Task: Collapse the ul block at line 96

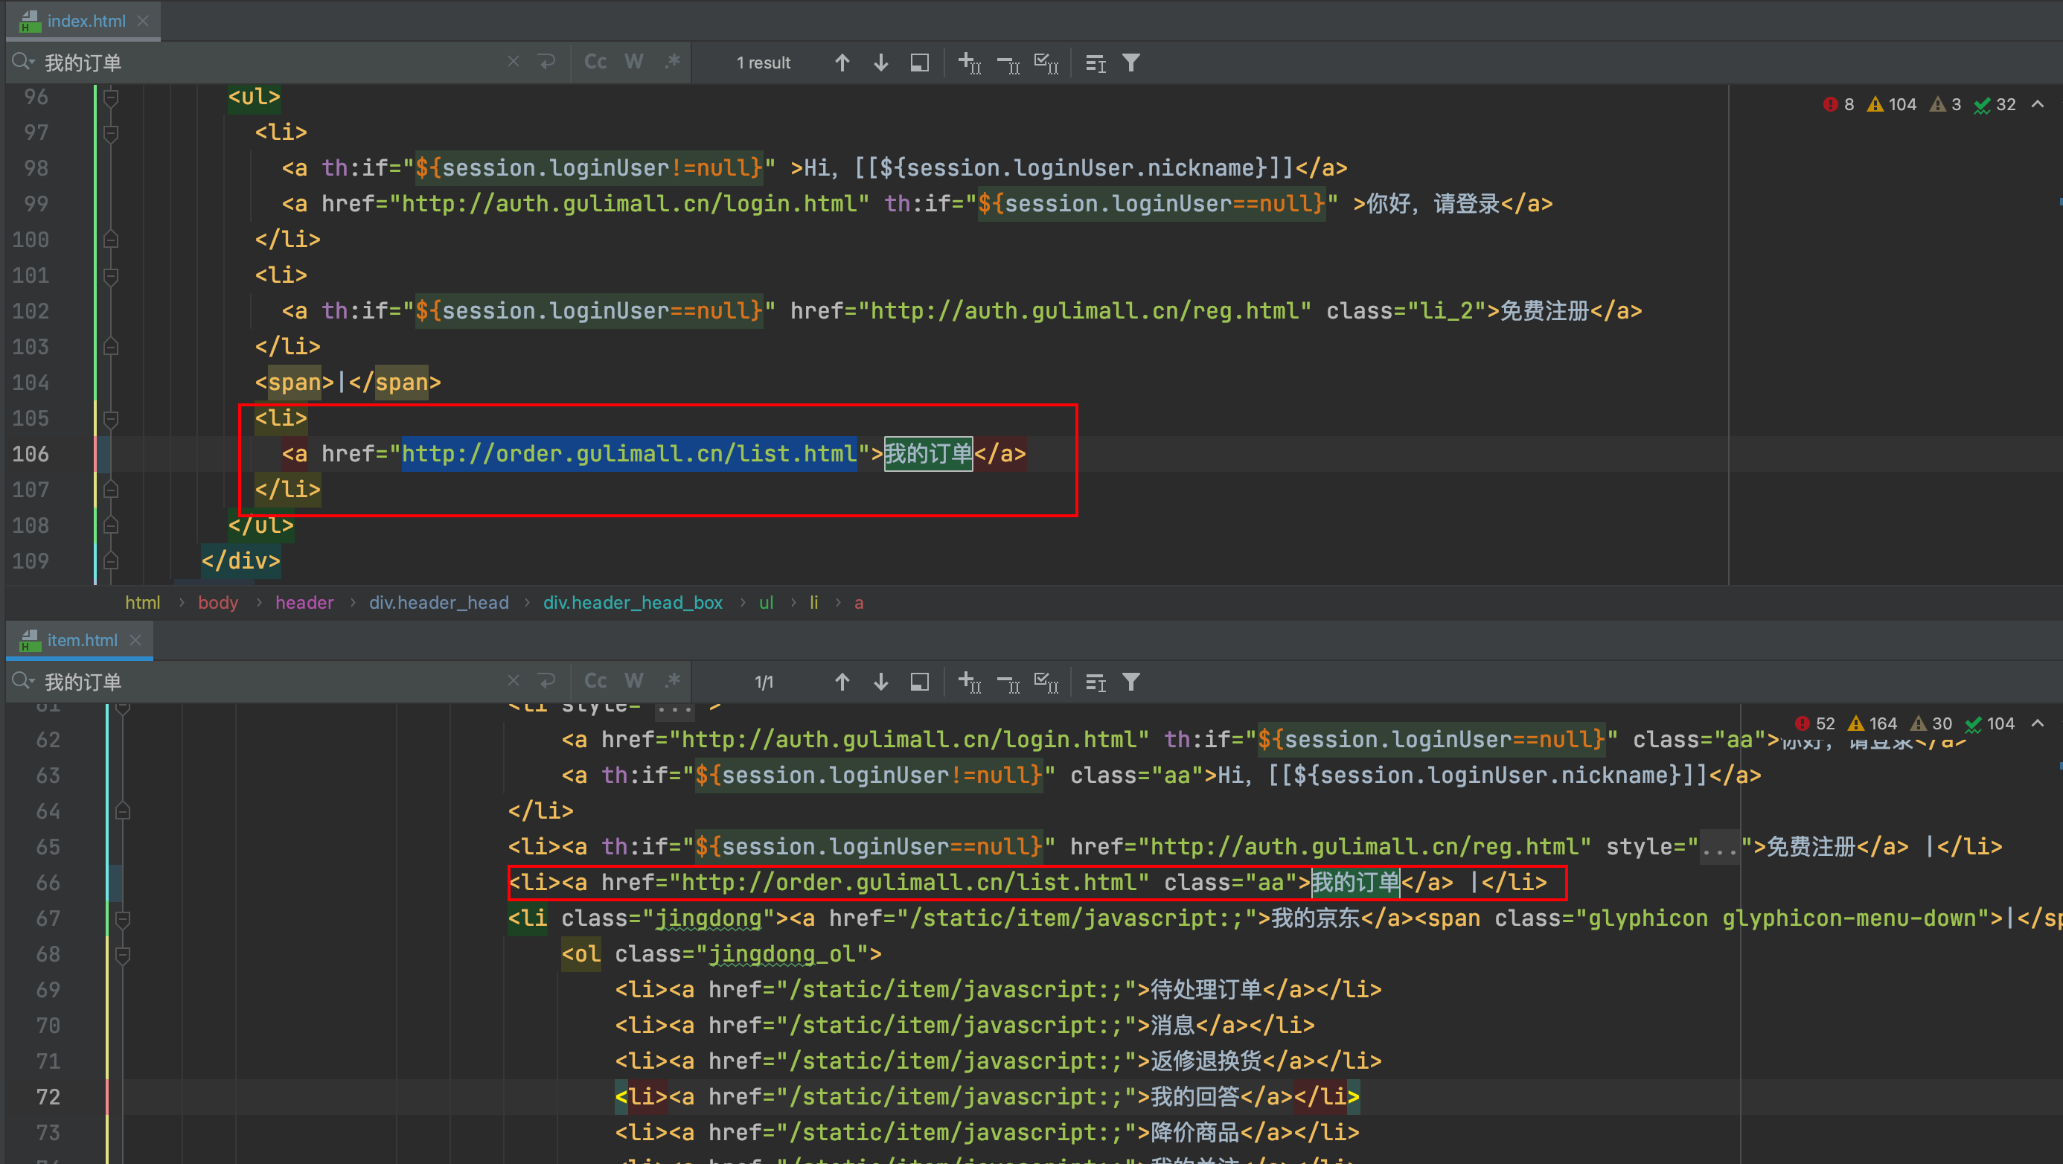Action: [112, 97]
